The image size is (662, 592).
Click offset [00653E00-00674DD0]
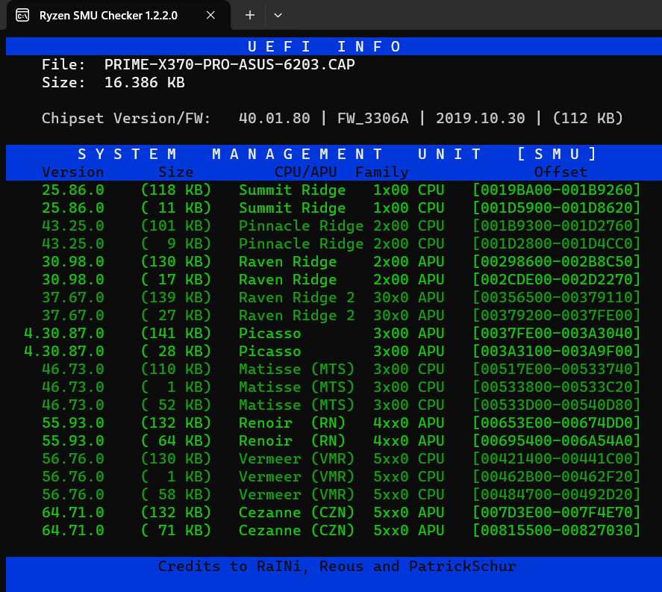(557, 423)
